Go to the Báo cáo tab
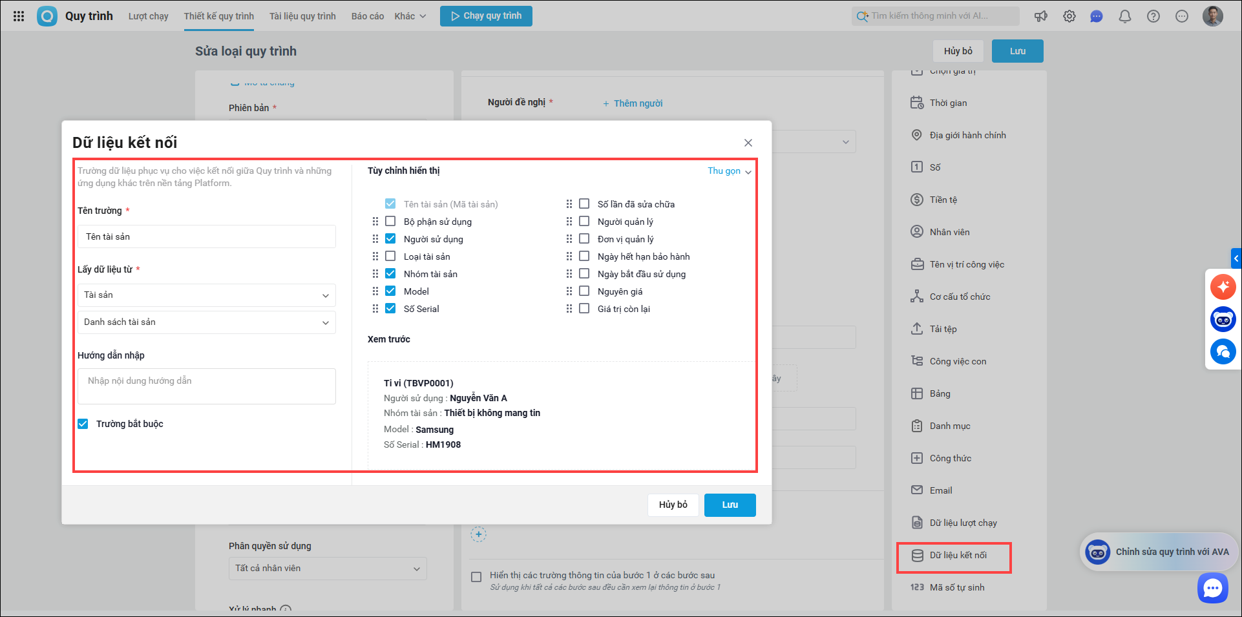The height and width of the screenshot is (617, 1242). [368, 16]
